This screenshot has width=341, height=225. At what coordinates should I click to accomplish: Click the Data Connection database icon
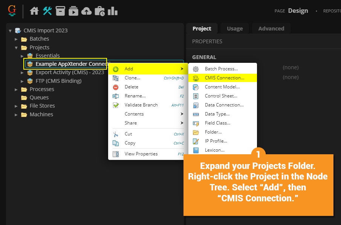point(196,105)
